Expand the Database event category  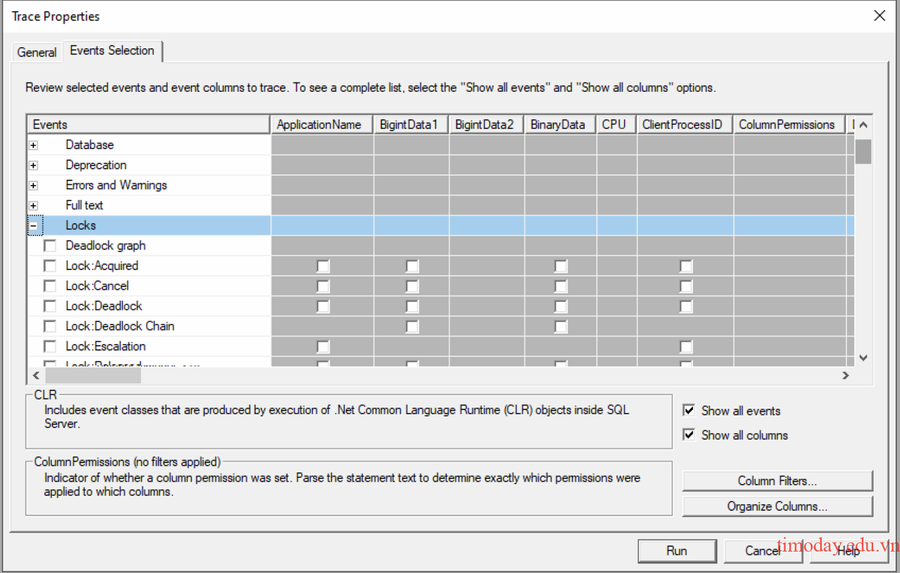click(x=34, y=145)
